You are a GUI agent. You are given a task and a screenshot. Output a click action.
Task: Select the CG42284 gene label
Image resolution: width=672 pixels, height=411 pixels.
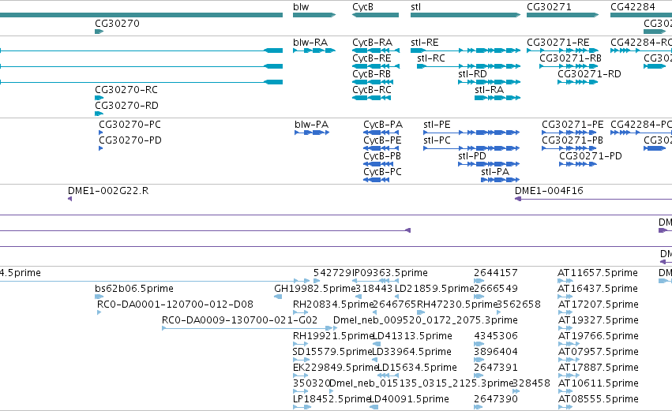click(x=633, y=7)
